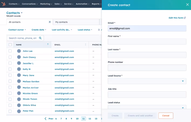191x122 pixels.
Task: Click current page 11 in pagination
Action: click(84, 119)
